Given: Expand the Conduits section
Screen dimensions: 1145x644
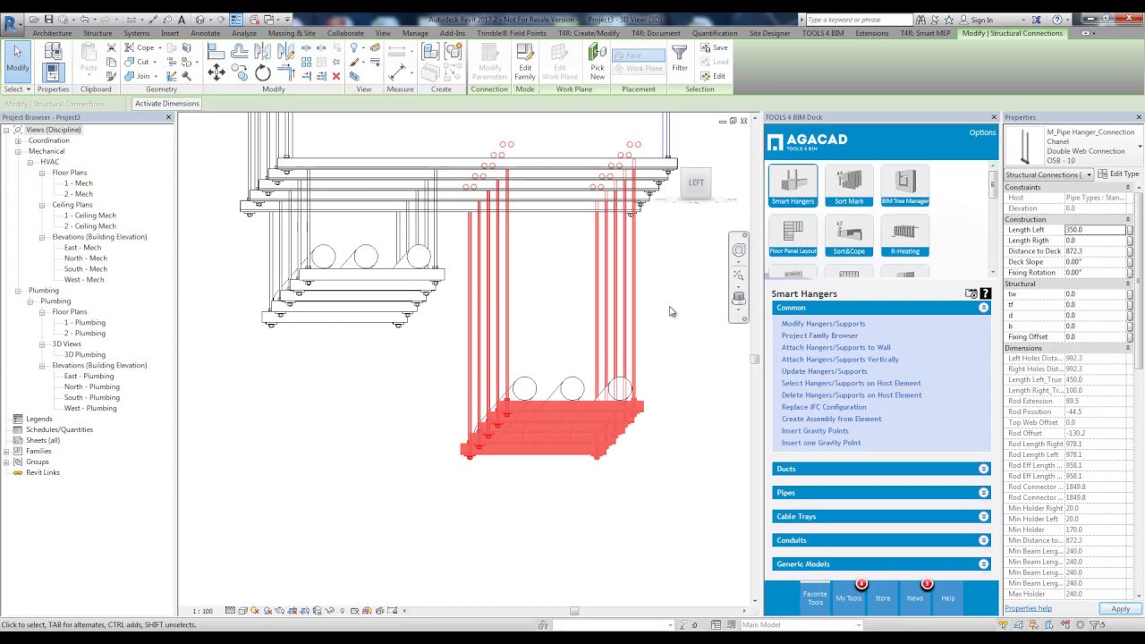Looking at the screenshot, I should (x=984, y=540).
